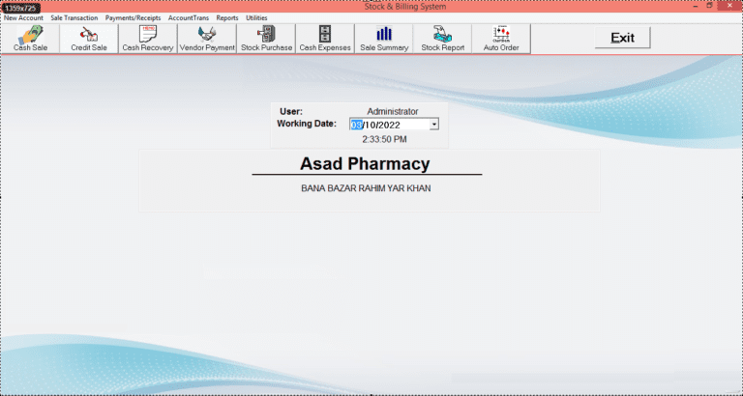Open the Reports menu

coord(227,18)
